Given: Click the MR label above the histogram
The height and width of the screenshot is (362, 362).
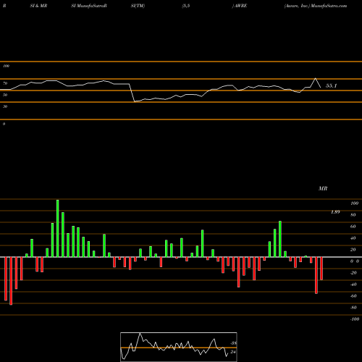Looking at the screenshot, I should [323, 188].
